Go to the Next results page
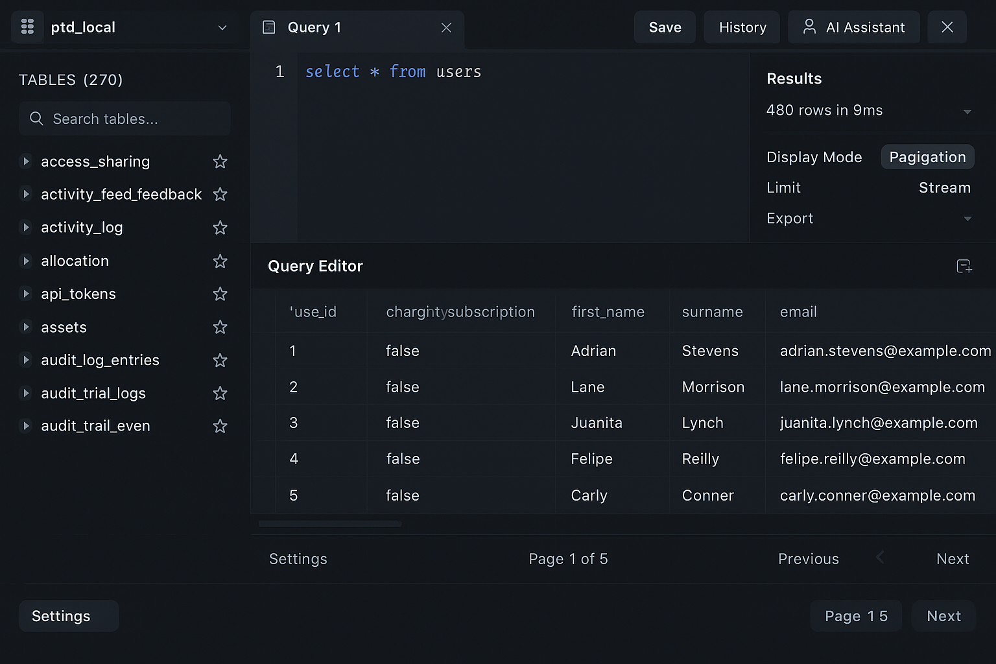Viewport: 996px width, 664px height. tap(953, 558)
